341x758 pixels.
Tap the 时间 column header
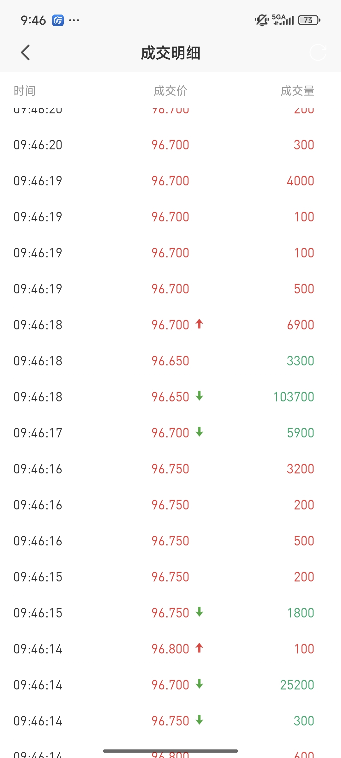click(x=25, y=91)
